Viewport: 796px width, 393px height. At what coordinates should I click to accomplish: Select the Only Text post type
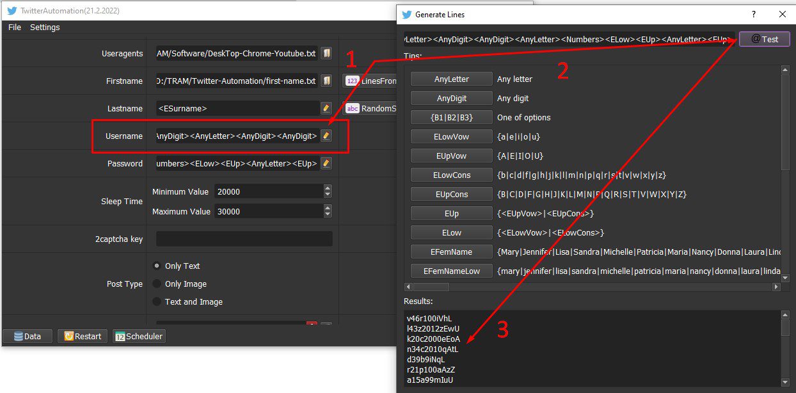157,266
